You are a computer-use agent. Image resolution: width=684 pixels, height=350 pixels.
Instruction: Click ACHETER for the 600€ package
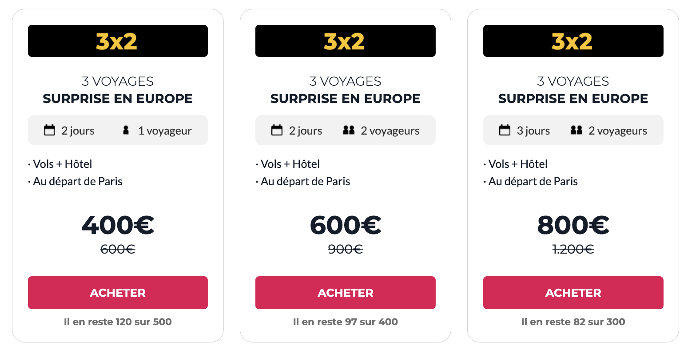346,293
